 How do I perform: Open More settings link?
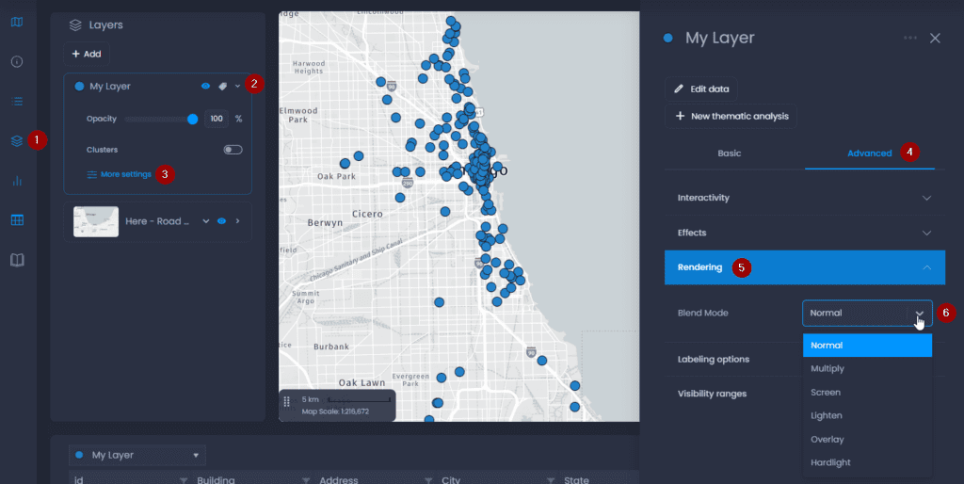pos(120,174)
